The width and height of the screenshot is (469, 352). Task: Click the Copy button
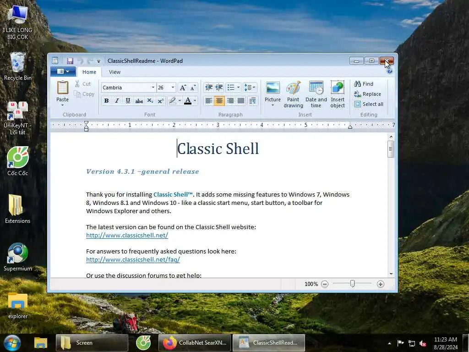(x=84, y=94)
